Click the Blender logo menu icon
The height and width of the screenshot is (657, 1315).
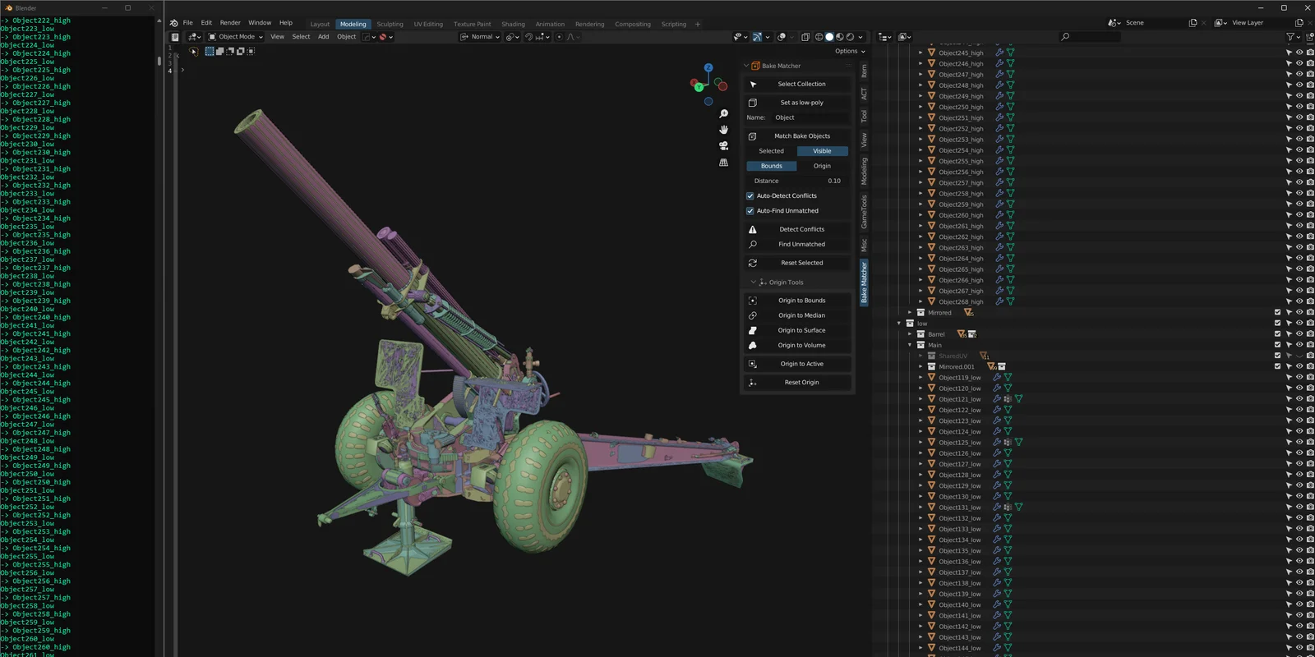pyautogui.click(x=173, y=23)
